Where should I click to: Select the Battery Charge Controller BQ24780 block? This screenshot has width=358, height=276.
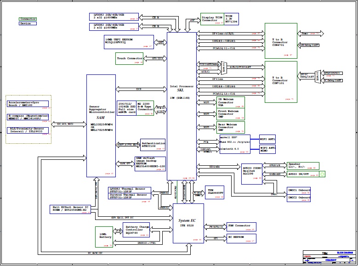(136, 231)
